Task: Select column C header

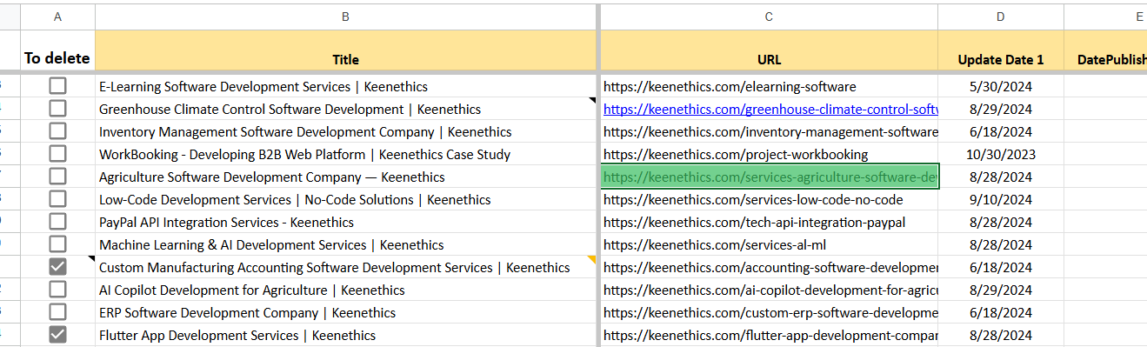Action: [x=769, y=17]
